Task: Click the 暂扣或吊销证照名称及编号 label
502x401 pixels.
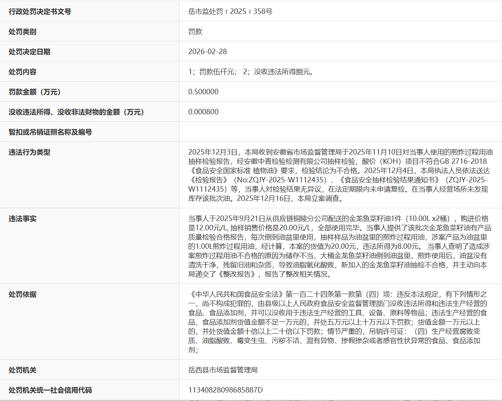Action: [50, 132]
